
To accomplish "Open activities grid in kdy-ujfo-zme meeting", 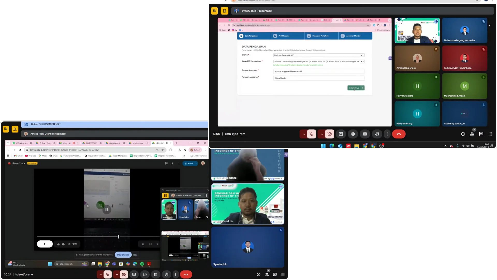I will coord(283,275).
